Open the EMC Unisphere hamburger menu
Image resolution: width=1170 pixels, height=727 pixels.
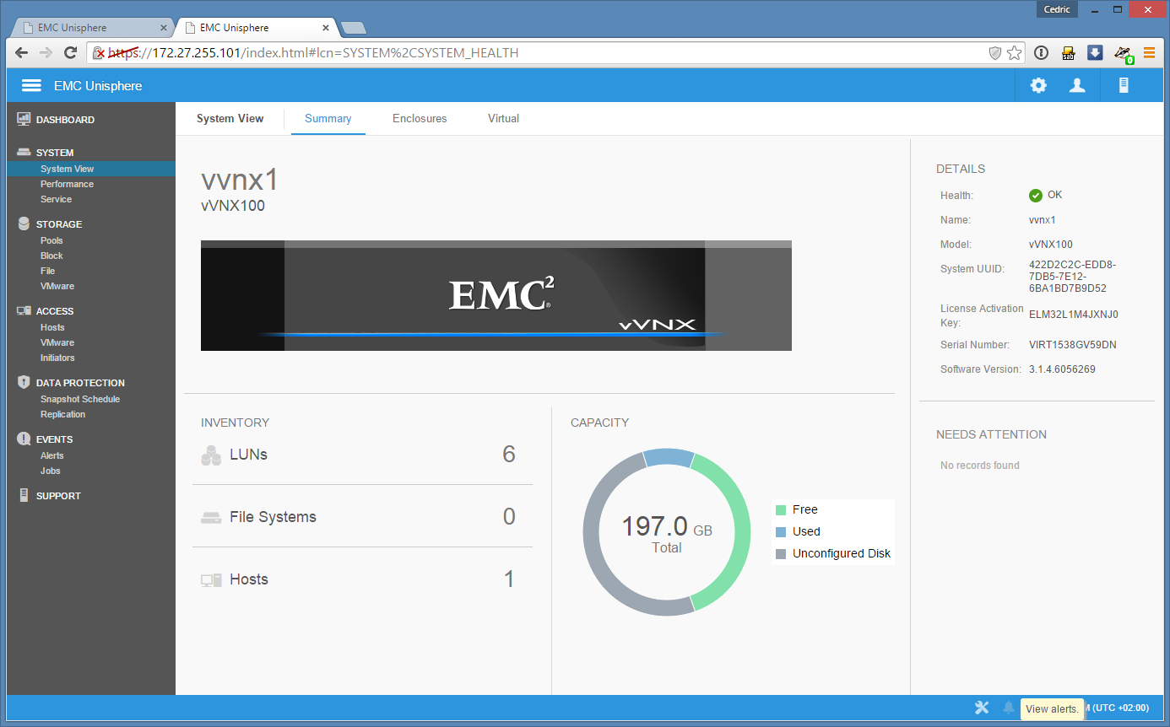point(31,86)
